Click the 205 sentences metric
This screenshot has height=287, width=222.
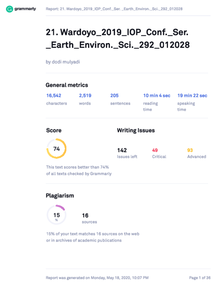(x=120, y=99)
